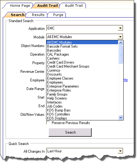Select All EMC Modules highlighted option
The image size is (139, 168).
point(82,42)
